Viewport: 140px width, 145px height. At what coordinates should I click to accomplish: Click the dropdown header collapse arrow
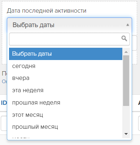[x=128, y=25]
